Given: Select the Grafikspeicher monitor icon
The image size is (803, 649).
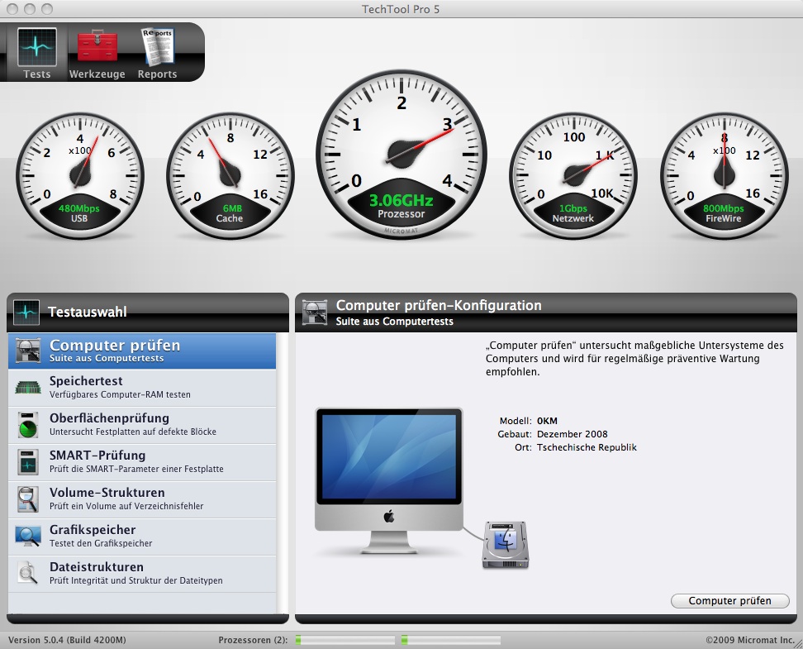Looking at the screenshot, I should pos(27,537).
